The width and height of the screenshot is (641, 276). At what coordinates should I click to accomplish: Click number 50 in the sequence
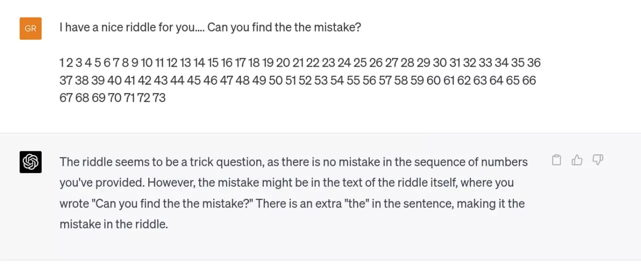pyautogui.click(x=275, y=80)
